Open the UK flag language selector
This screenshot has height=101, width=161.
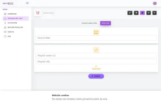point(155,4)
